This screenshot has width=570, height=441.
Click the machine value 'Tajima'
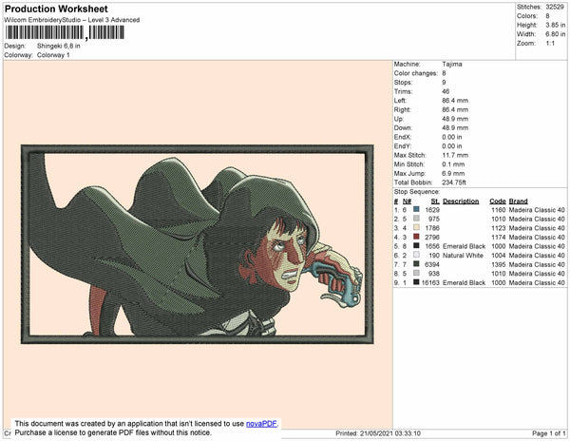(452, 64)
